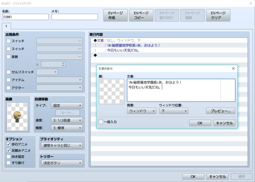Image resolution: width=255 pixels, height=182 pixels.
Task: Open the 速度 dropdown showing 3: 1/2倍速
Action: click(67, 120)
